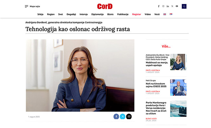Open the Srbija menu item
211x128 pixels.
pyautogui.click(x=40, y=14)
